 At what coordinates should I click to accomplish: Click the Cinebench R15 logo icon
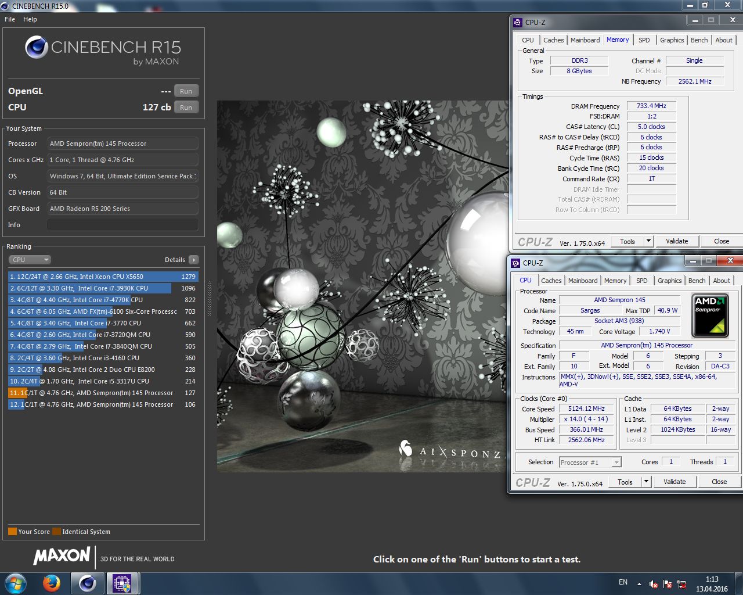pos(37,47)
